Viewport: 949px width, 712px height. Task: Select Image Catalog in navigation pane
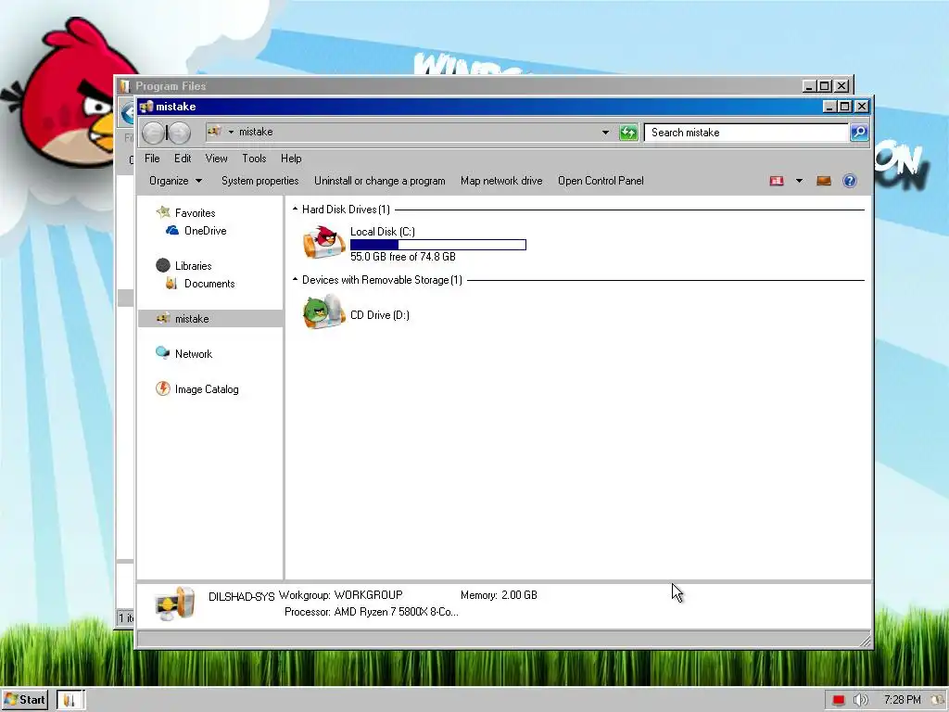click(207, 388)
